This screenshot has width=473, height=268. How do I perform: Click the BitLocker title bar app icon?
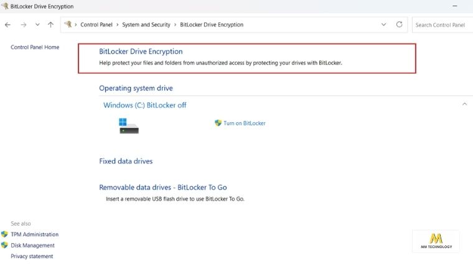coord(5,6)
